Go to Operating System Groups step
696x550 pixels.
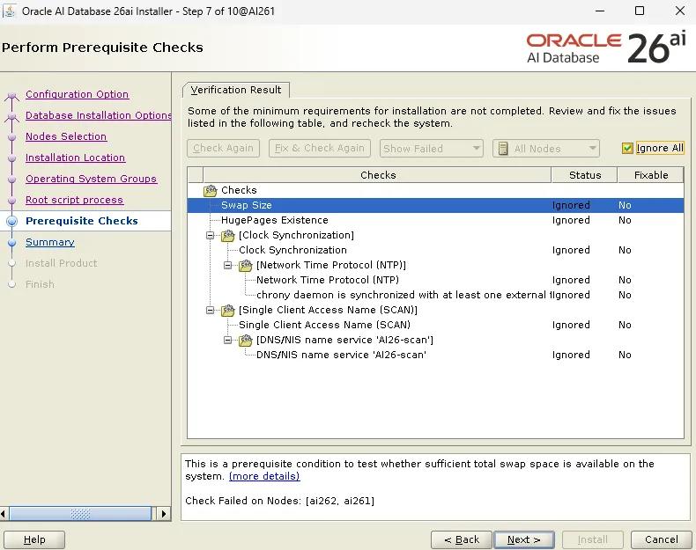pos(91,179)
